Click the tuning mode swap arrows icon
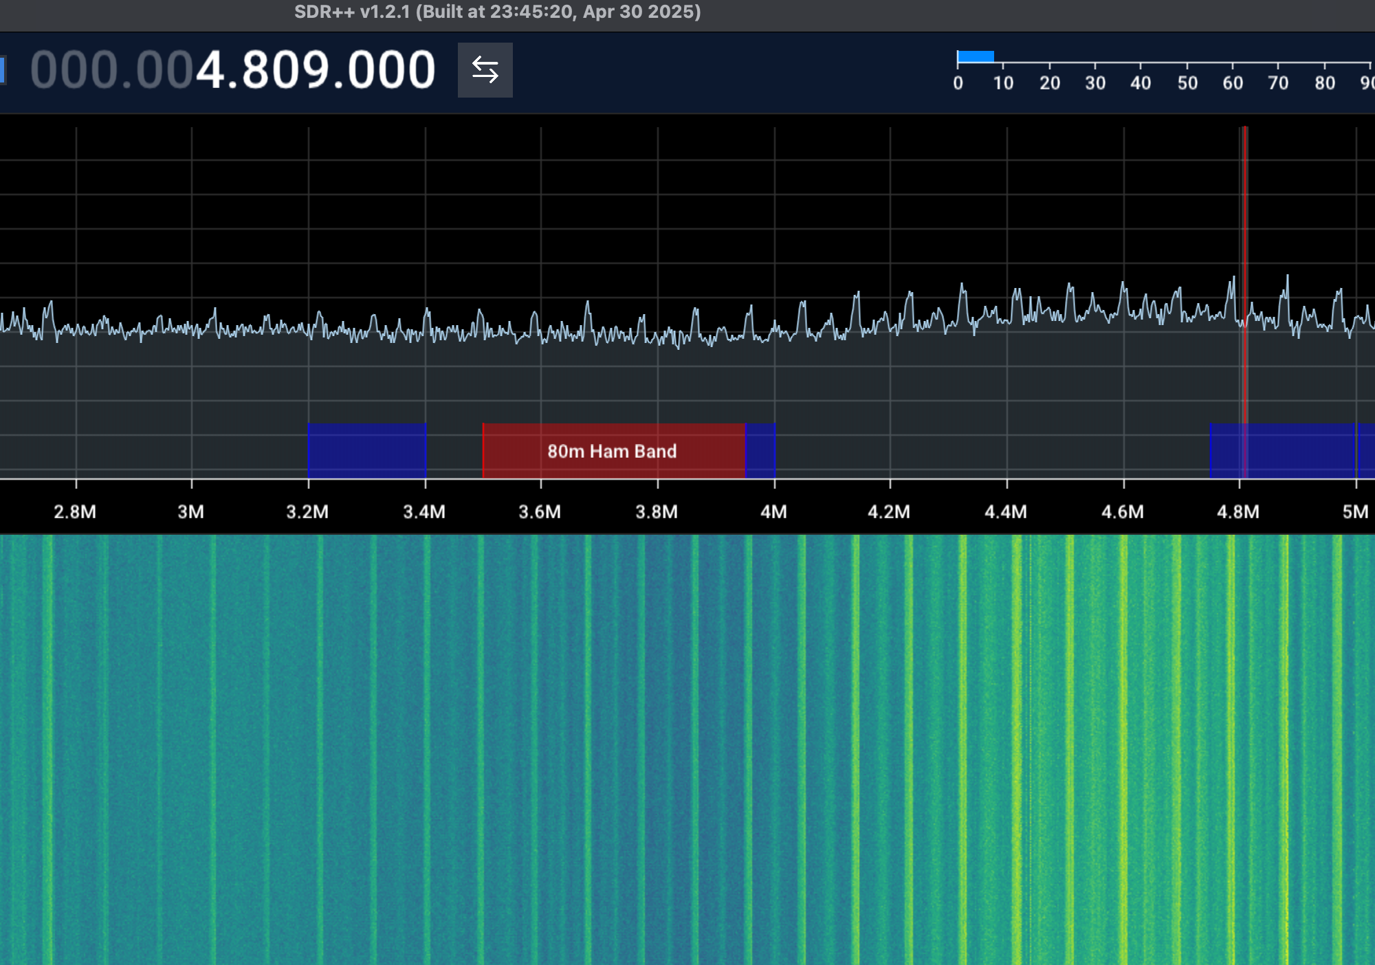 pyautogui.click(x=485, y=70)
